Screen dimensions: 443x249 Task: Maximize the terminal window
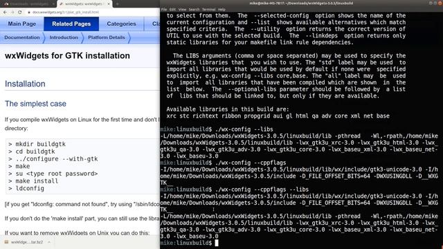tap(435, 3)
